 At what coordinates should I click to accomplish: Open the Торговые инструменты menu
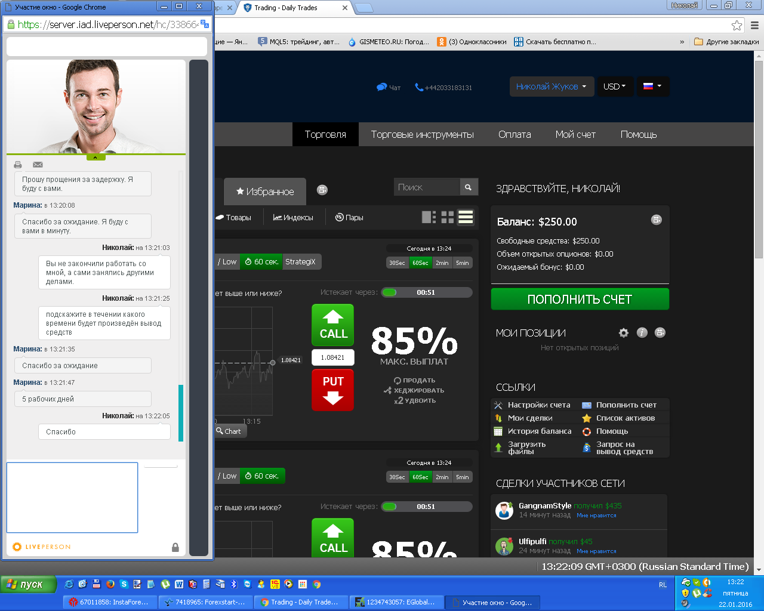422,135
